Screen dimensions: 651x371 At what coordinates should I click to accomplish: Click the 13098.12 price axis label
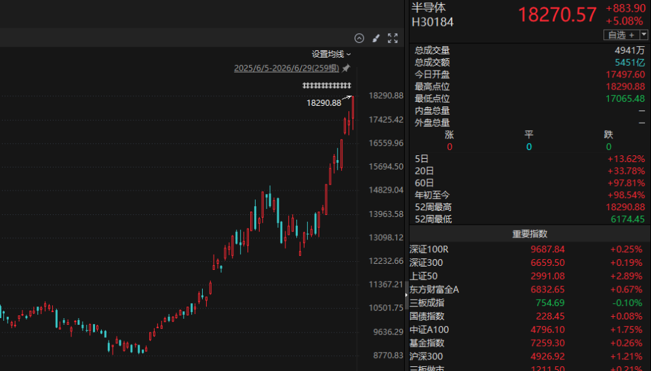pos(386,237)
